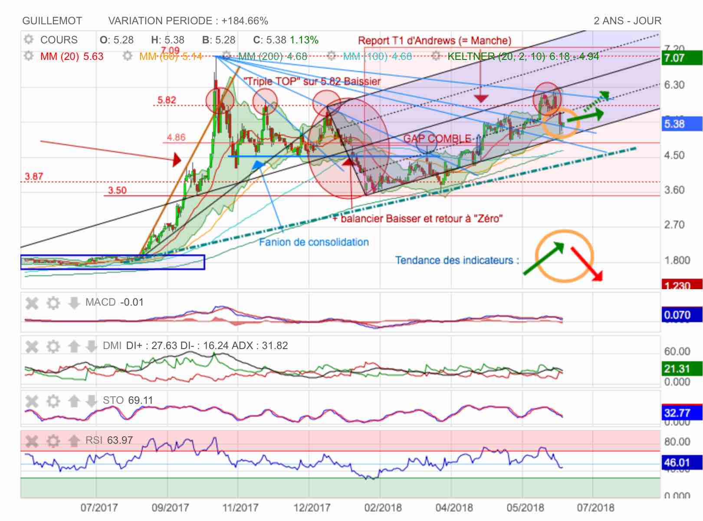The width and height of the screenshot is (703, 521).
Task: Click the MACD -0.01 label
Action: [x=114, y=302]
